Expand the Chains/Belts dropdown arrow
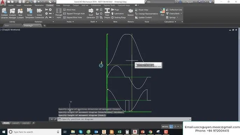Viewport: 240px width, 135px height. [x=181, y=14]
